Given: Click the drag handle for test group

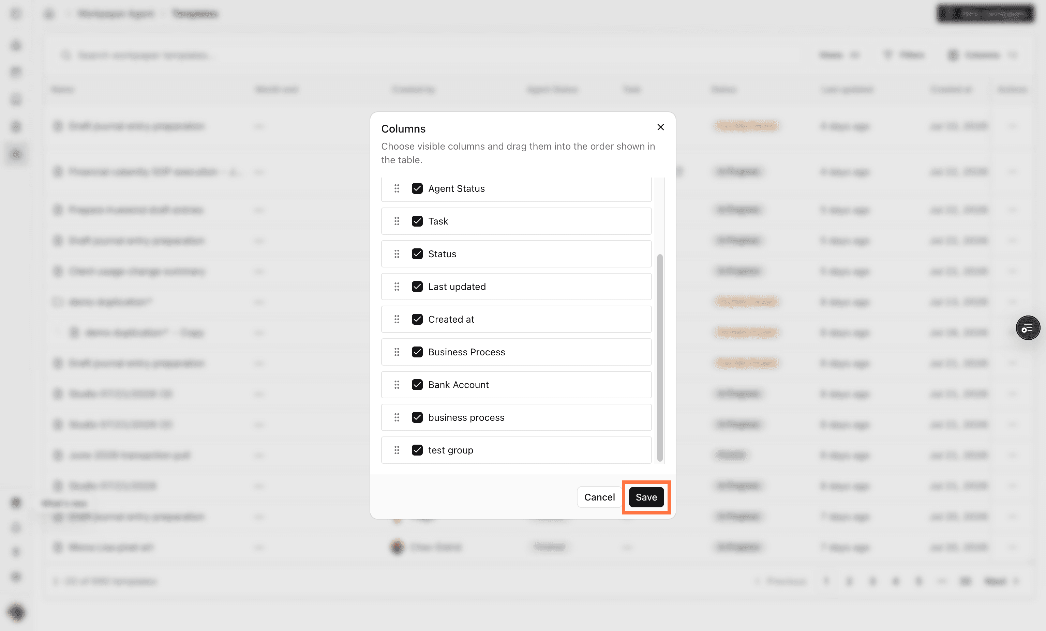Looking at the screenshot, I should [397, 450].
